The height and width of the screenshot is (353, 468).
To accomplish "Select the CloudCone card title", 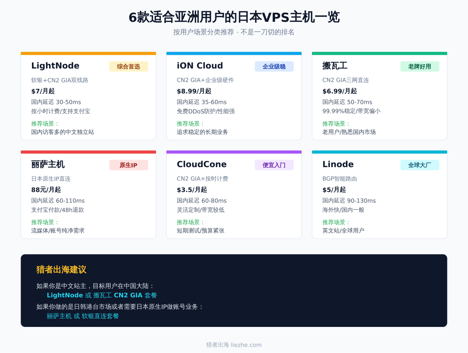I will pos(202,164).
